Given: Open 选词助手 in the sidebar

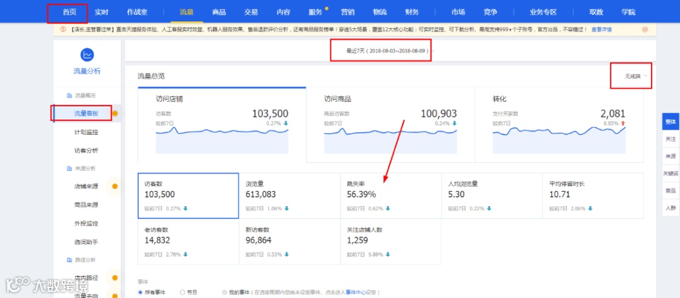Looking at the screenshot, I should pyautogui.click(x=86, y=241).
